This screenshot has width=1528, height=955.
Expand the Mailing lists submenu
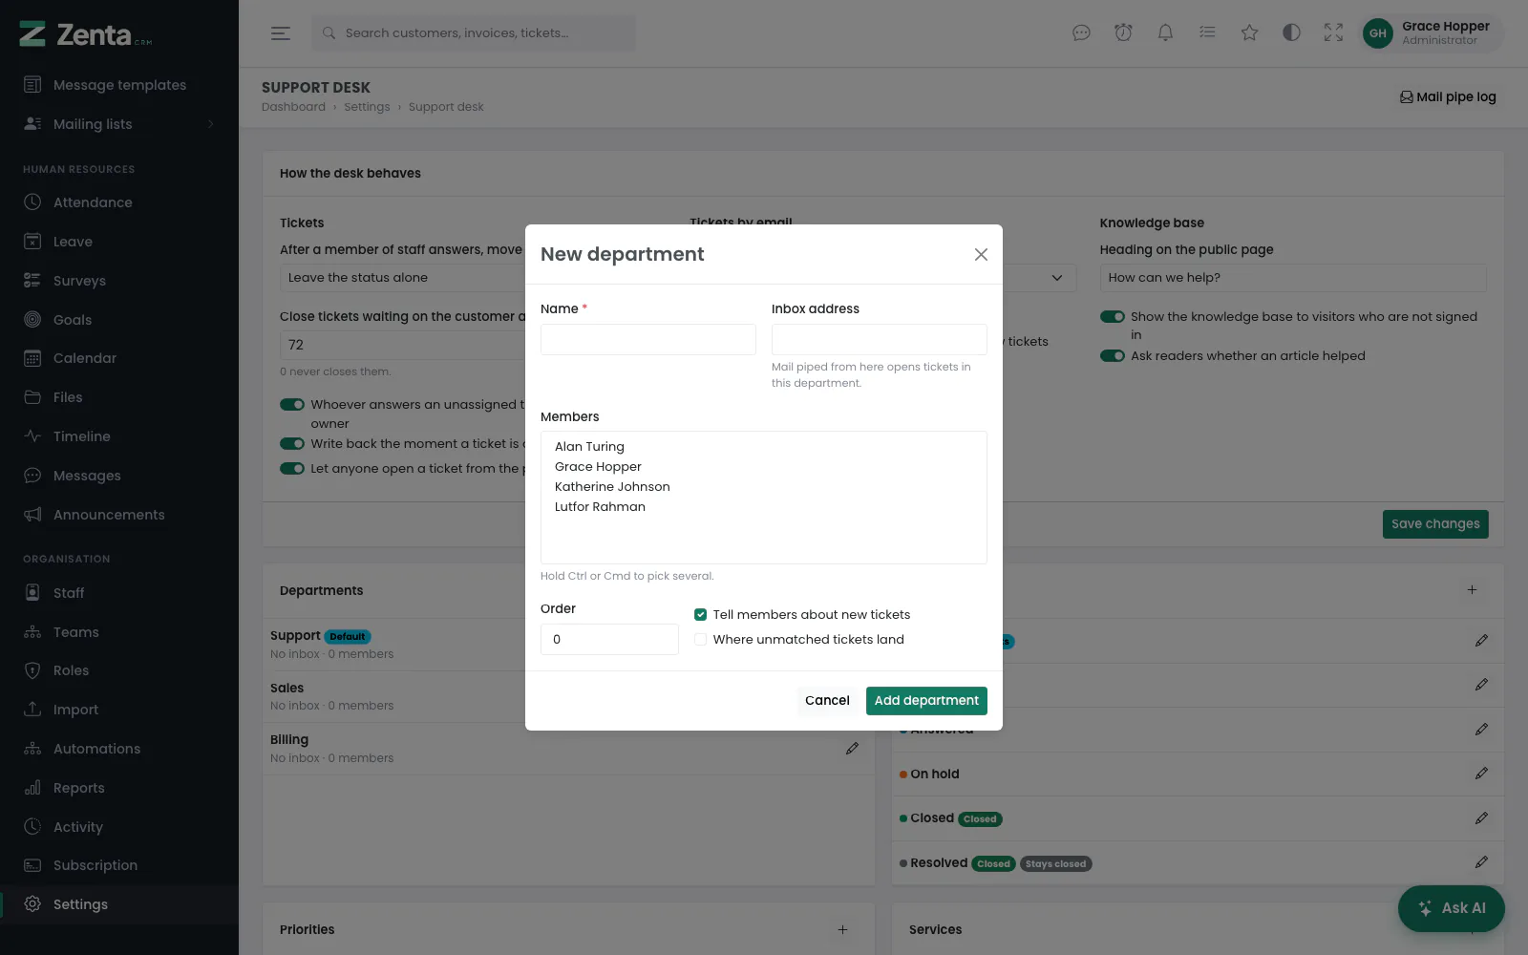119,124
